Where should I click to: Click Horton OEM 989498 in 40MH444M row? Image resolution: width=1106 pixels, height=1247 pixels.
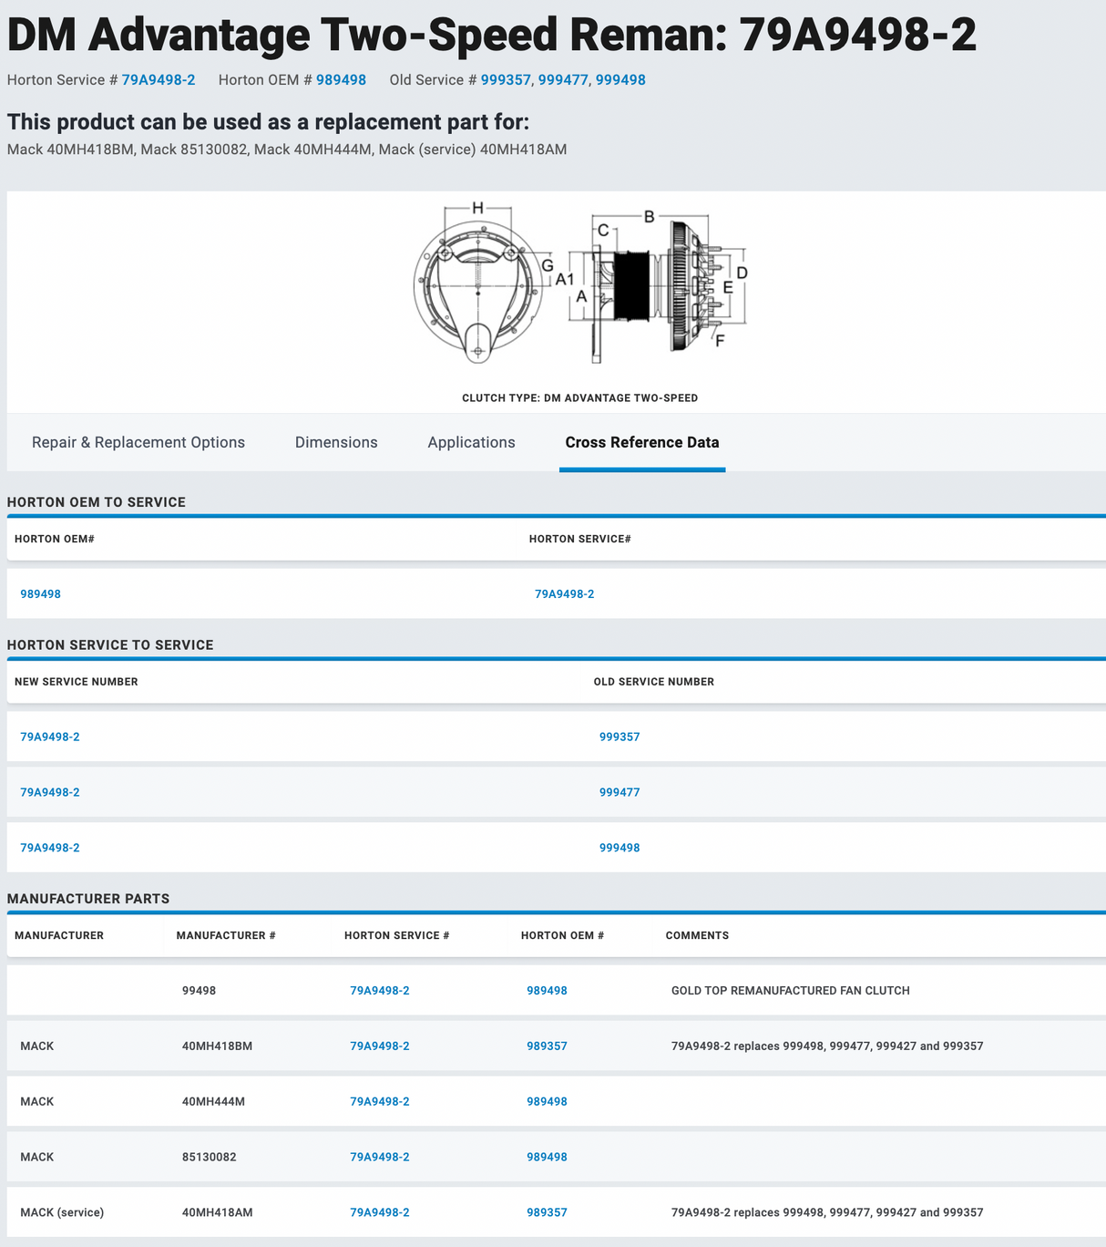[x=547, y=1101]
